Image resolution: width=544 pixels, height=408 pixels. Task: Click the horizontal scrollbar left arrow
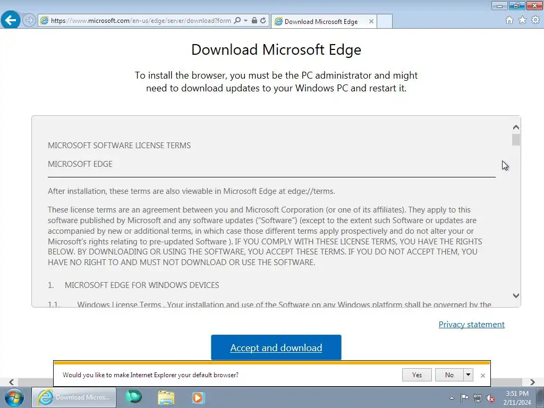pyautogui.click(x=12, y=382)
